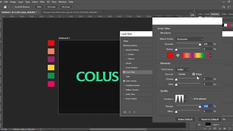233x131 pixels.
Task: Select the Hand tool icon in options bar
Action: [x=5, y=7]
